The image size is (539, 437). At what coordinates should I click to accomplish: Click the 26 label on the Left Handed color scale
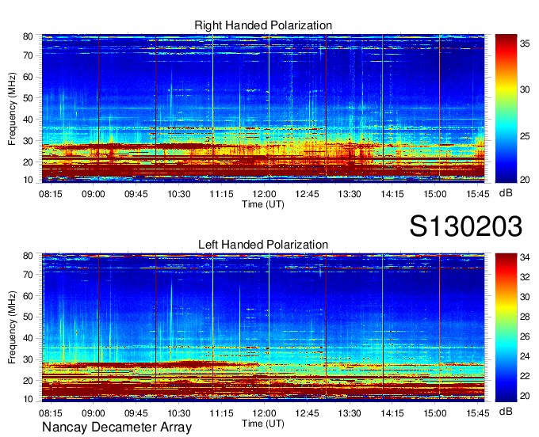[525, 336]
